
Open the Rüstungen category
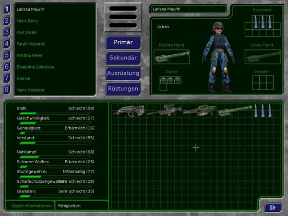[x=123, y=88]
